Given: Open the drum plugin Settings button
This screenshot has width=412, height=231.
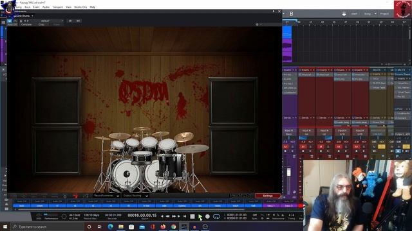Looking at the screenshot, I should click(268, 196).
